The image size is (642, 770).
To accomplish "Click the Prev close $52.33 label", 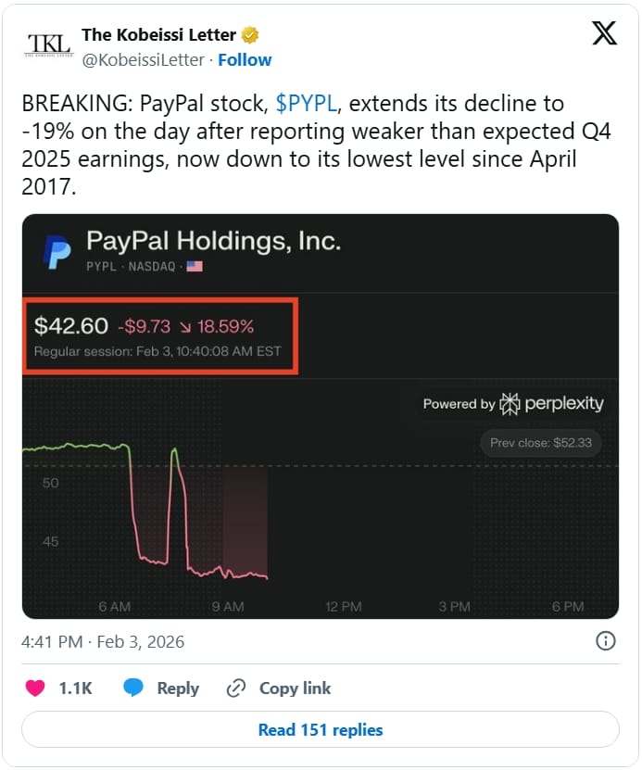I will click(x=541, y=443).
